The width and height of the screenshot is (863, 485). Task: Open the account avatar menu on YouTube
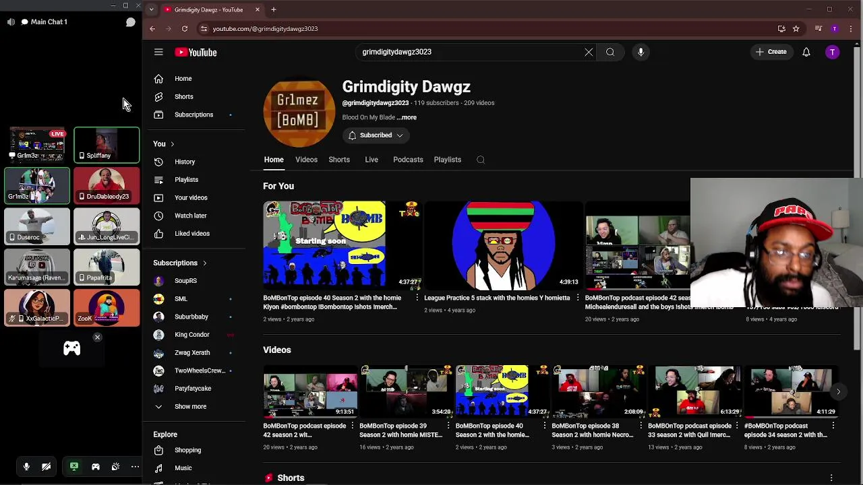click(833, 52)
